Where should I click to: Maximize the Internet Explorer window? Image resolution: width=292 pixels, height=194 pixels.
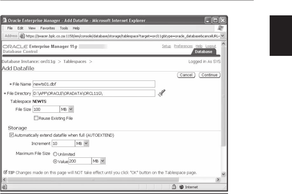(215, 20)
